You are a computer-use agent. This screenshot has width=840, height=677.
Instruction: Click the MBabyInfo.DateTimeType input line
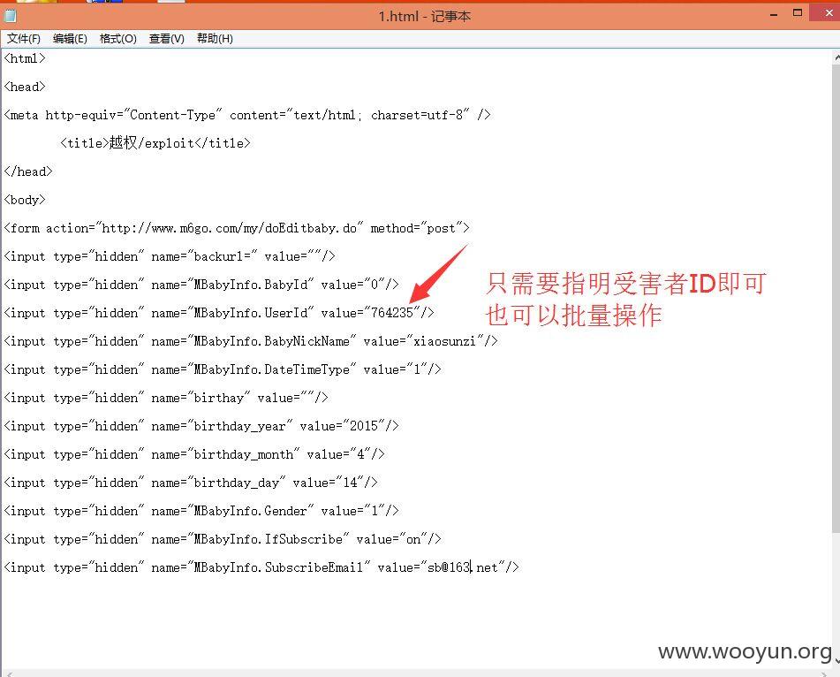(223, 369)
